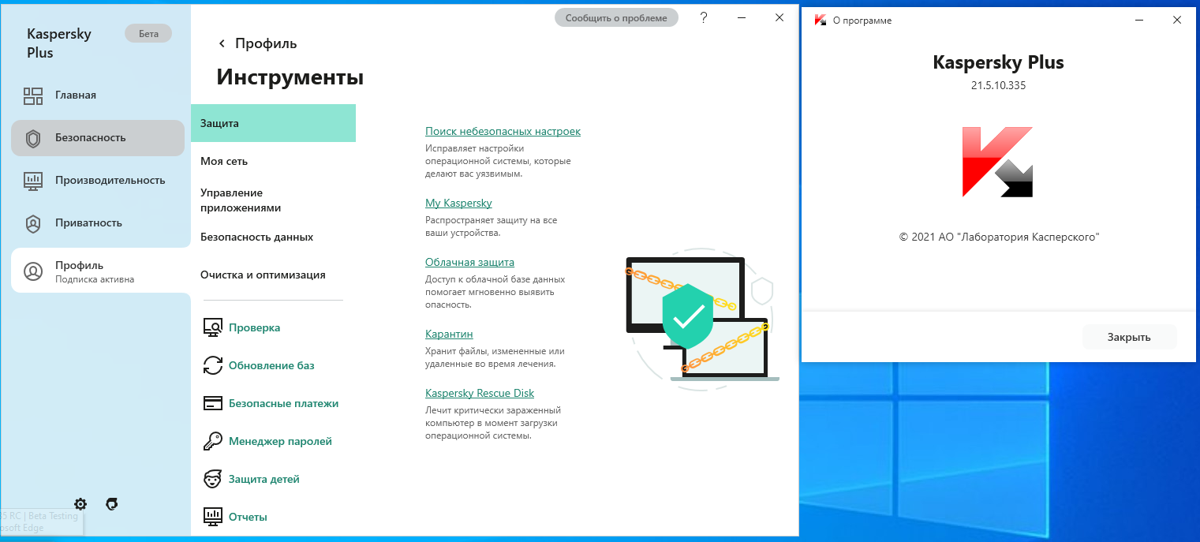This screenshot has height=542, width=1200.
Task: Click the Защита детей face icon
Action: 213,479
